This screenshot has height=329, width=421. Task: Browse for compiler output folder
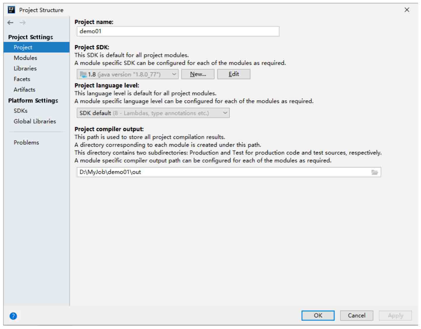coord(375,172)
